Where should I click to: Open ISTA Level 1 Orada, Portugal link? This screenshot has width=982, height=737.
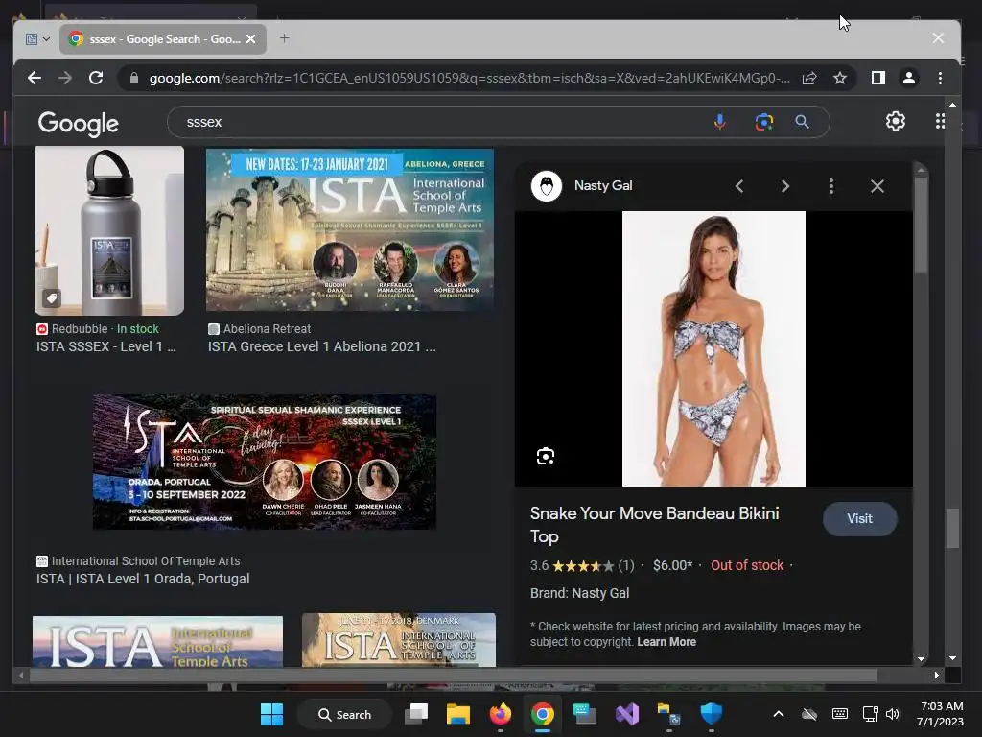click(143, 579)
